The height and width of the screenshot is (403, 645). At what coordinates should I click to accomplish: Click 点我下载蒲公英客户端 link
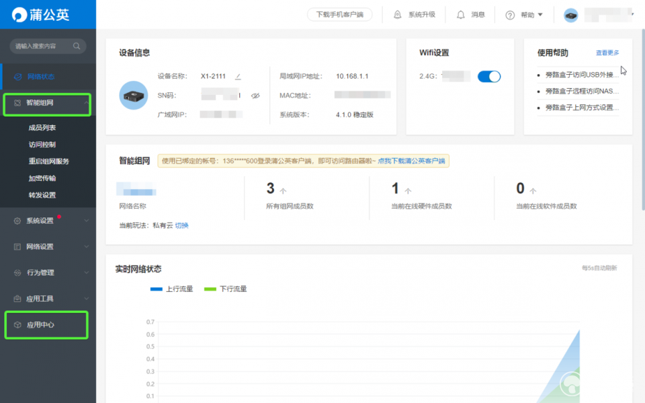[411, 161]
